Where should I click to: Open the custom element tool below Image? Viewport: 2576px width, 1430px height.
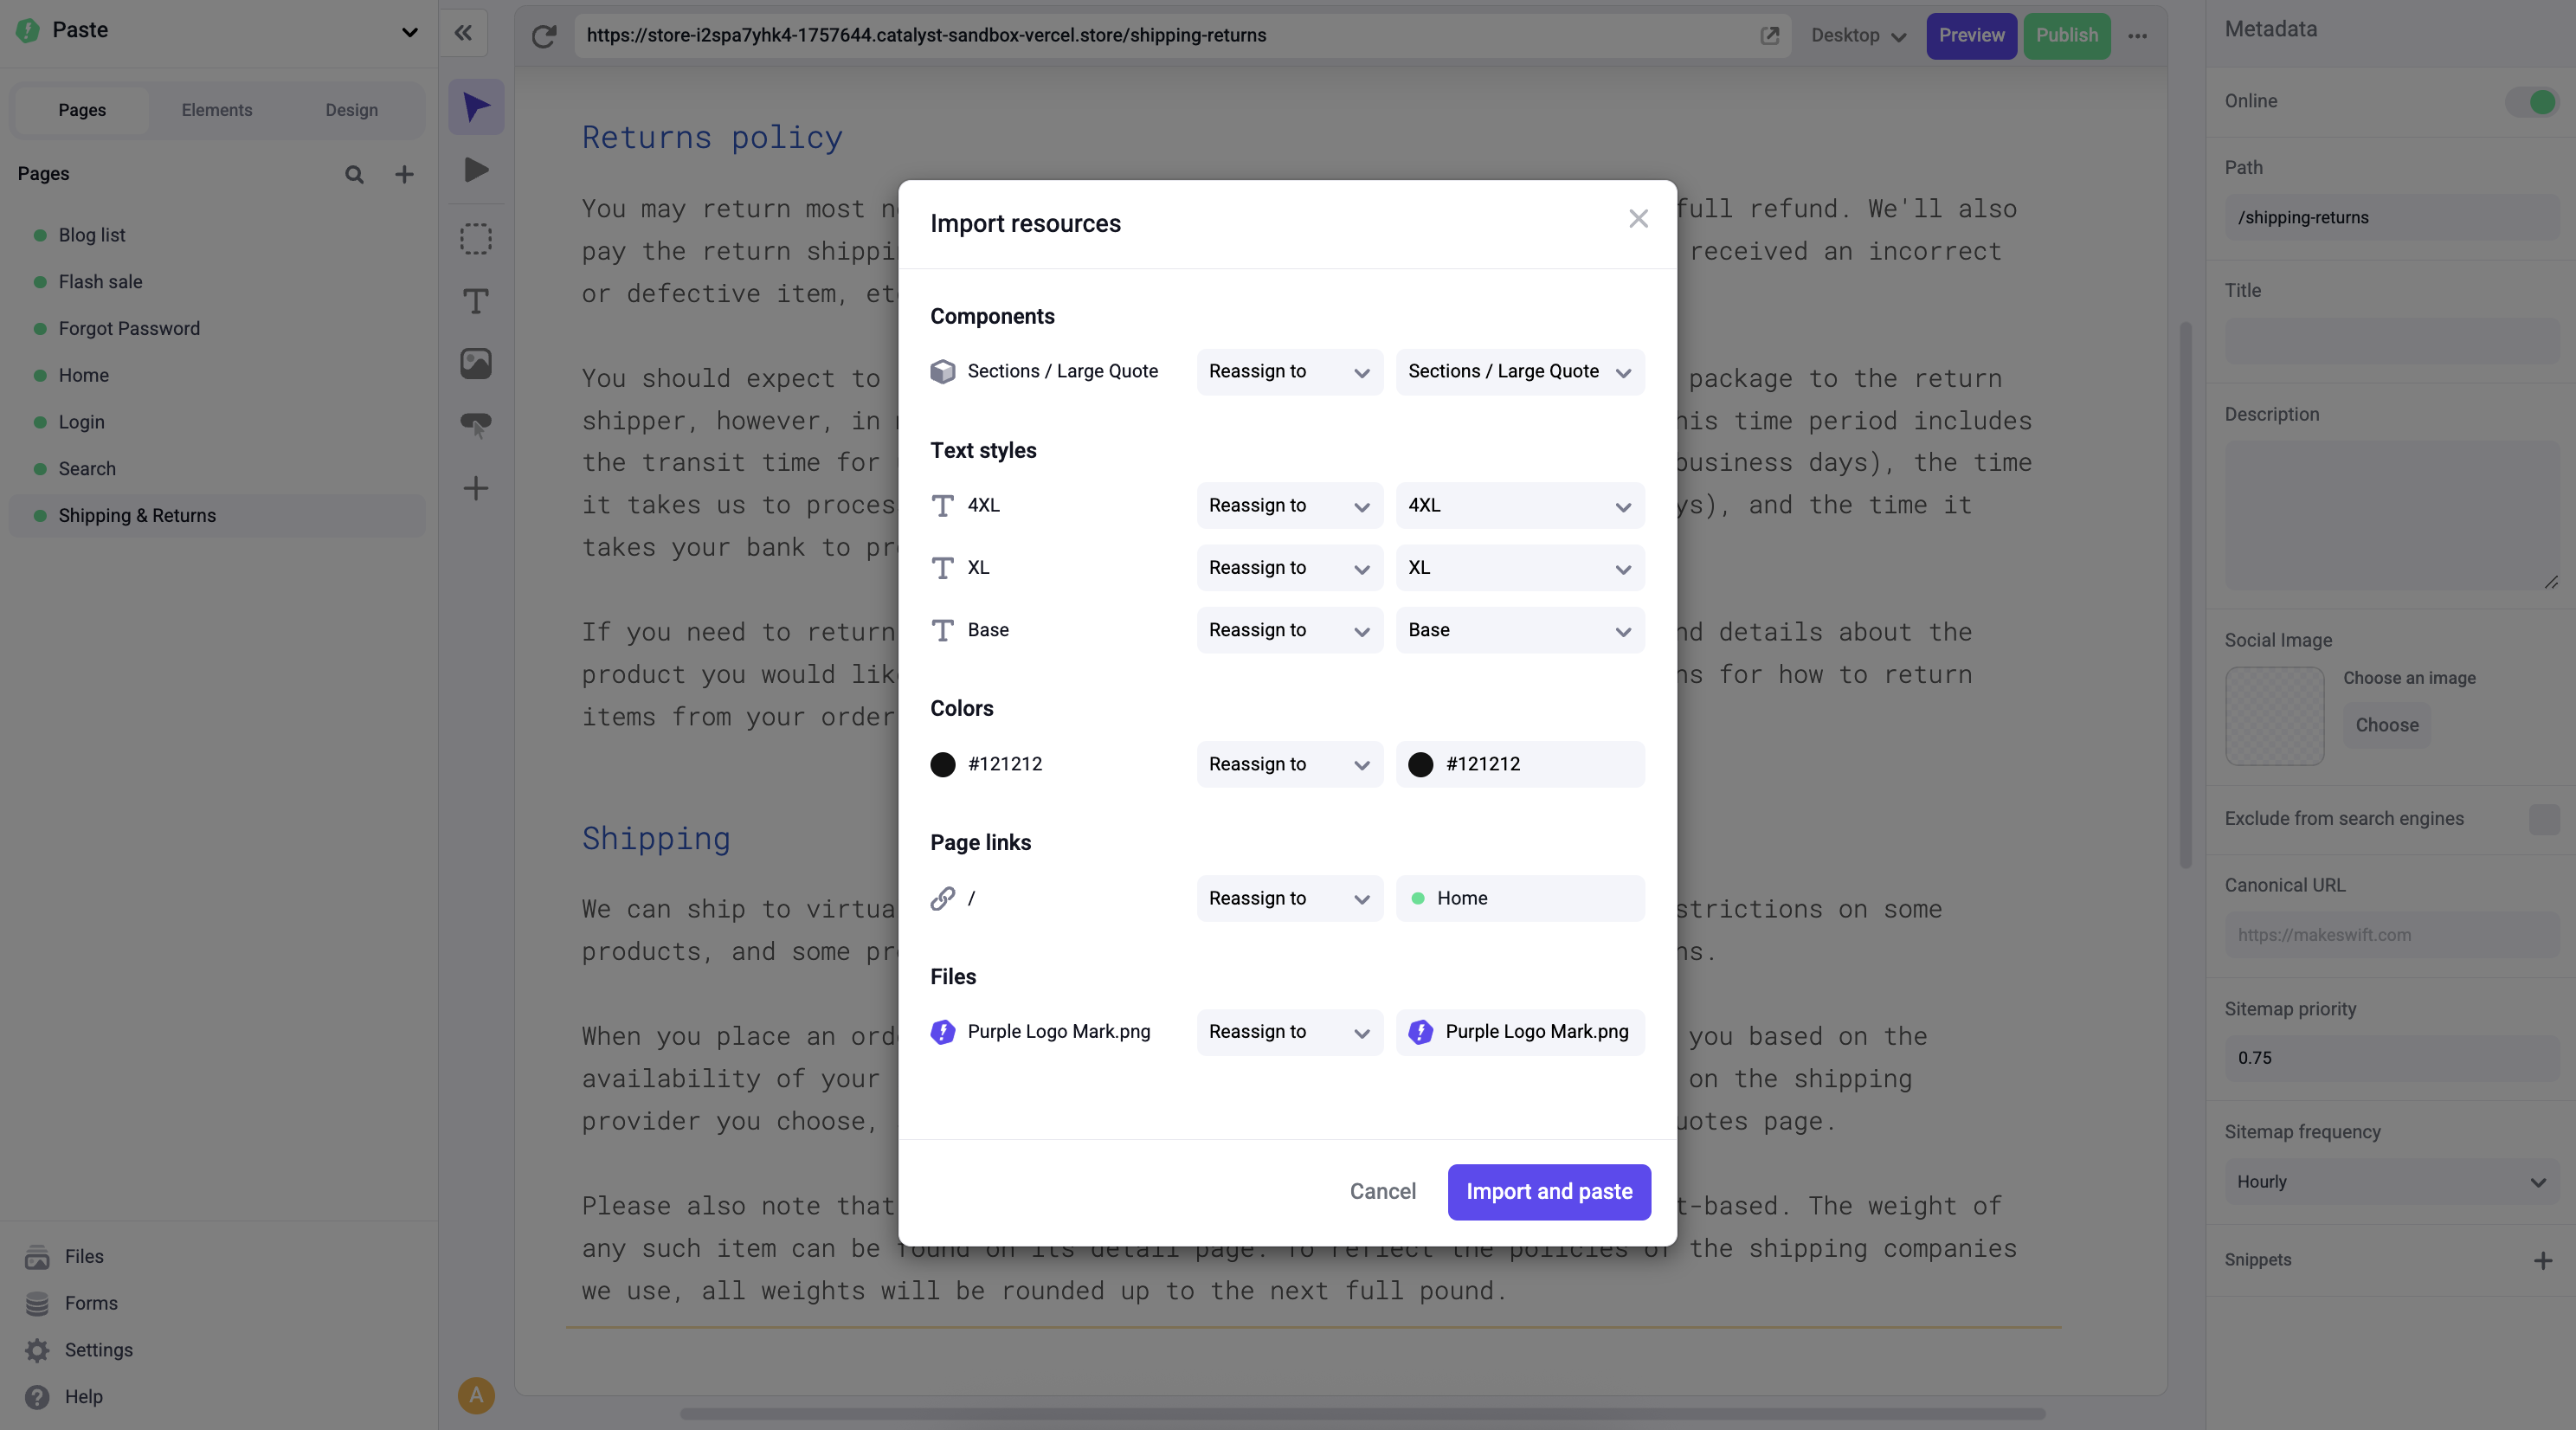point(475,425)
